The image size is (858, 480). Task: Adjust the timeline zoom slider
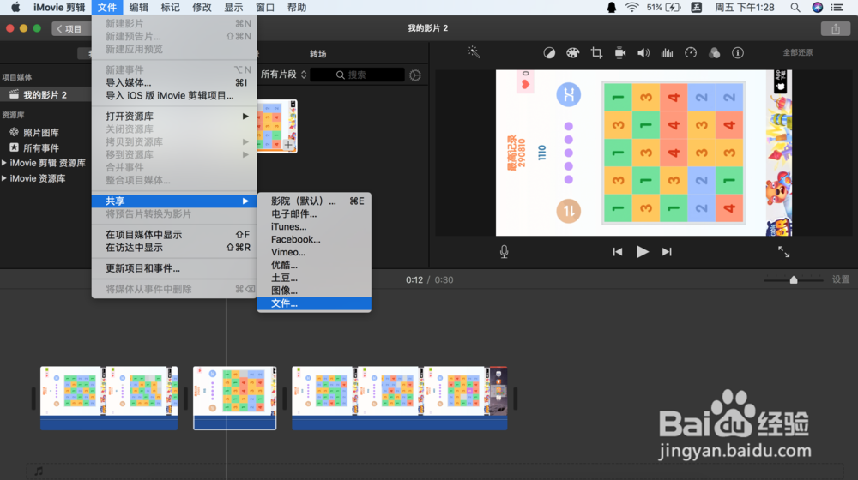tap(794, 280)
